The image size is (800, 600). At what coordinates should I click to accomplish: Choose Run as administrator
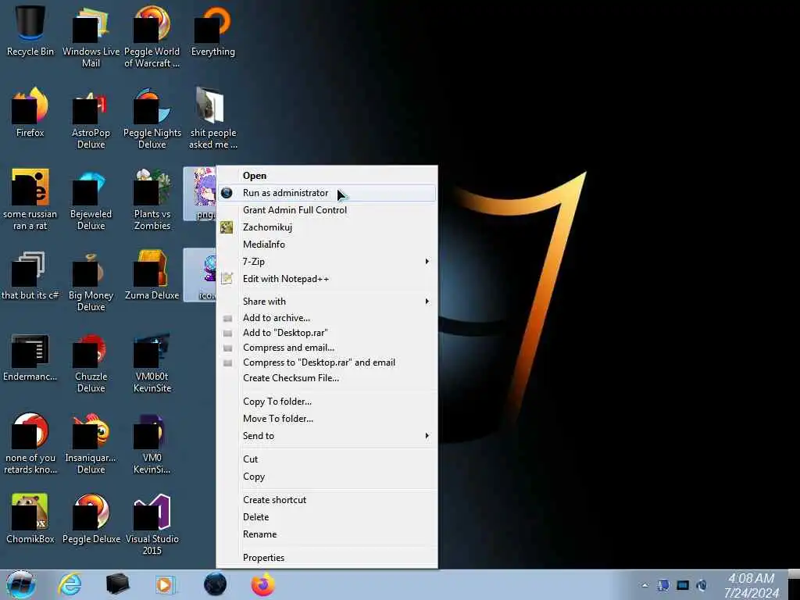327,193
